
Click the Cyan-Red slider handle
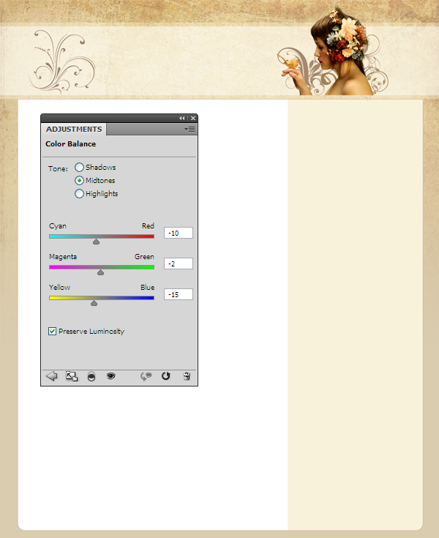tap(96, 242)
